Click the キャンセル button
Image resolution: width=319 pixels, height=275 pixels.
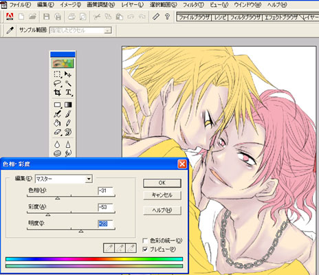click(162, 195)
